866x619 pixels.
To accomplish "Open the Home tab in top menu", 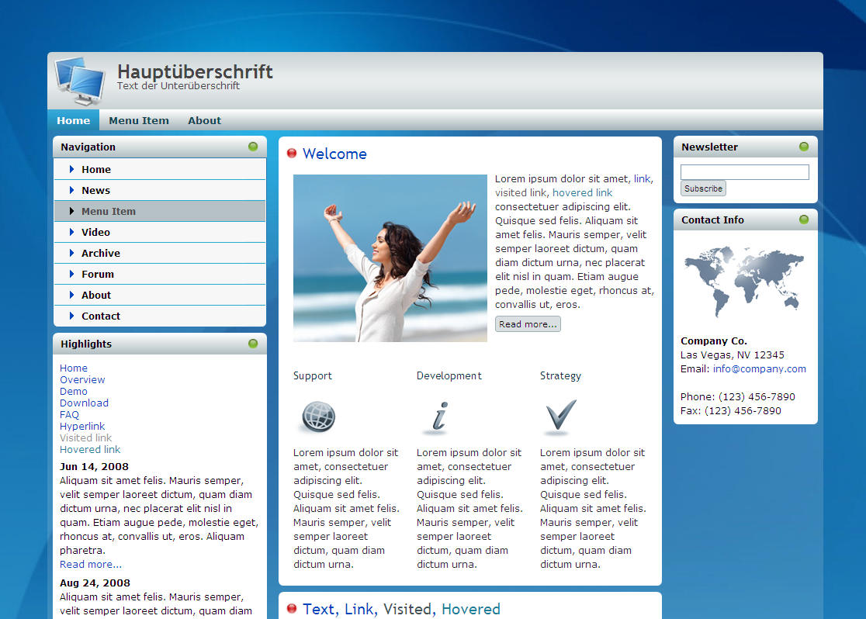I will tap(74, 120).
